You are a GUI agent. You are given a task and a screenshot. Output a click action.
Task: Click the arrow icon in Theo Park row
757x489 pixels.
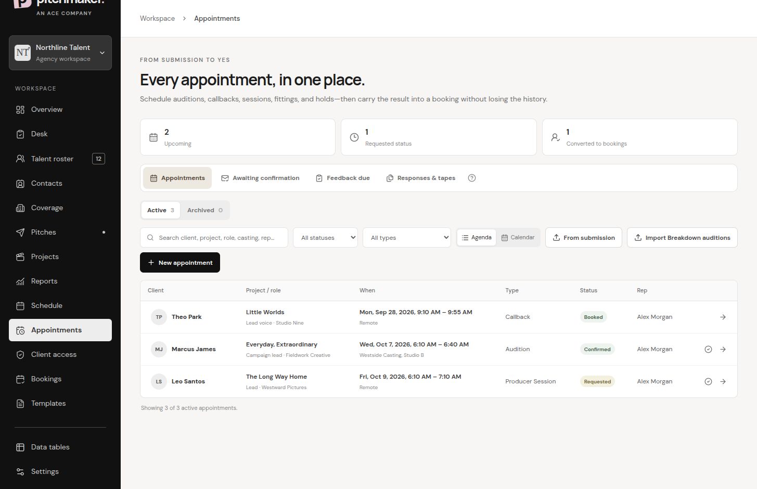pyautogui.click(x=723, y=317)
